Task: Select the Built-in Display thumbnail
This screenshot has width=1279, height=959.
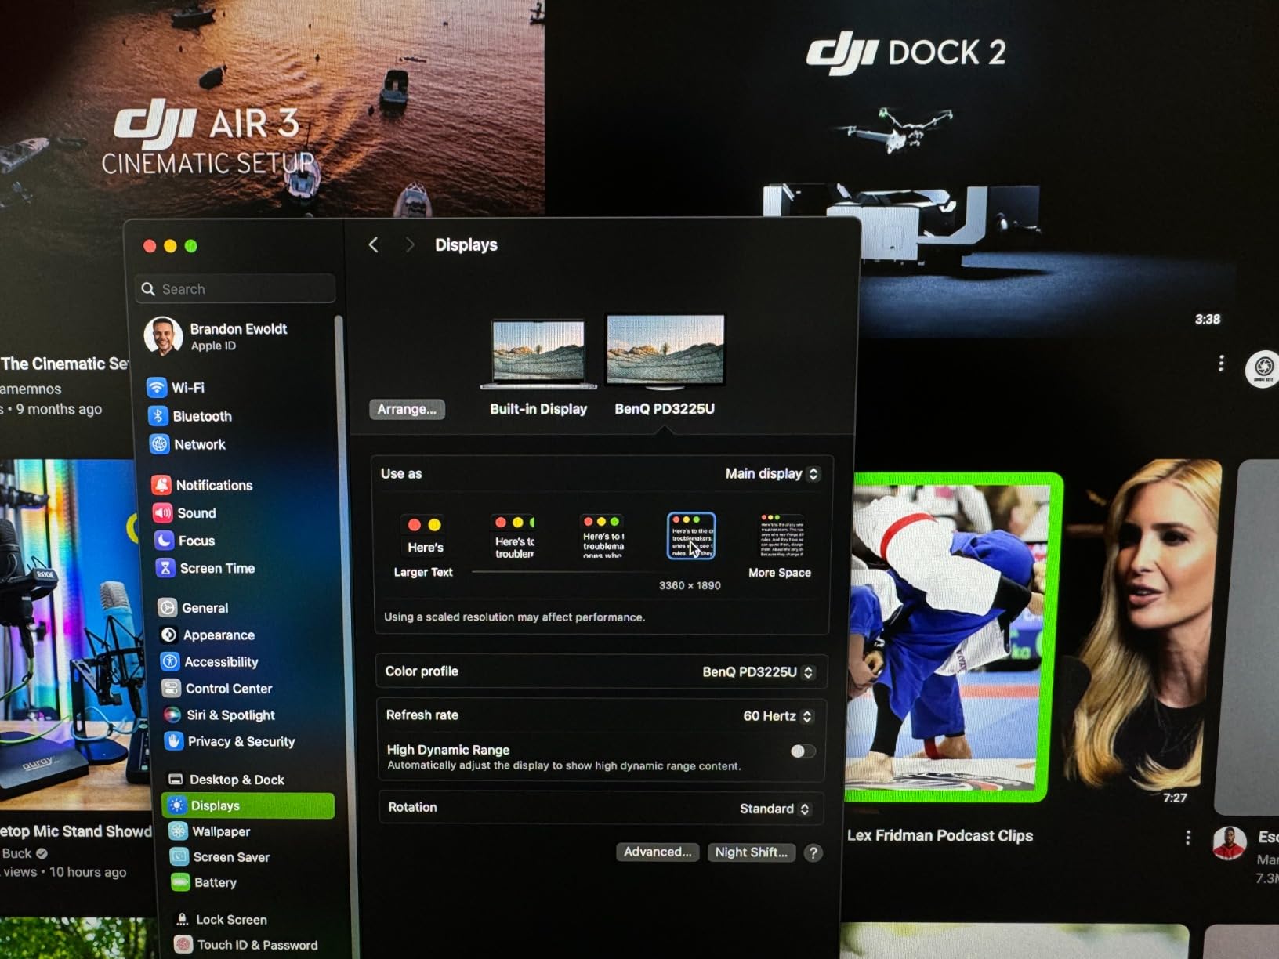Action: pyautogui.click(x=538, y=353)
